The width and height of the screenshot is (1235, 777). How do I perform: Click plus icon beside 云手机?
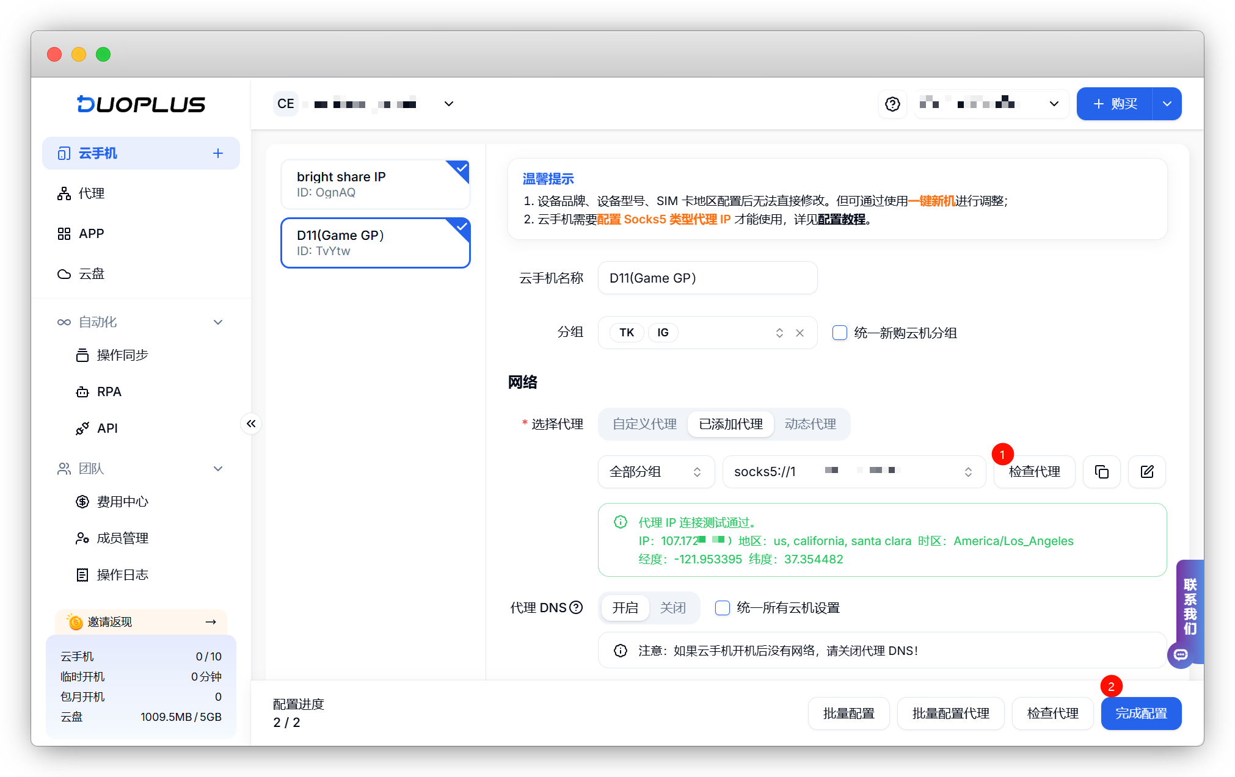click(x=218, y=153)
